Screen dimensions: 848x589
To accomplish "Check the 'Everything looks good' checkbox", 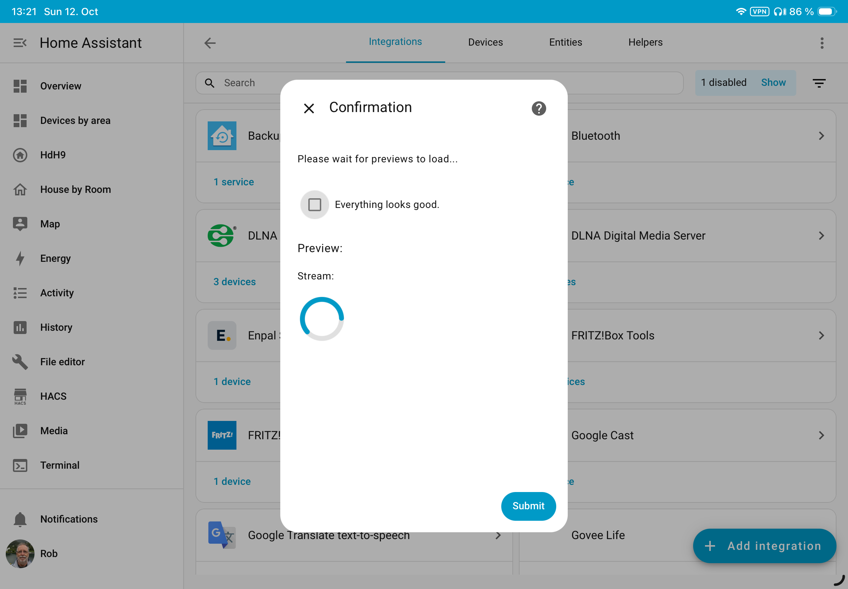I will (x=314, y=204).
